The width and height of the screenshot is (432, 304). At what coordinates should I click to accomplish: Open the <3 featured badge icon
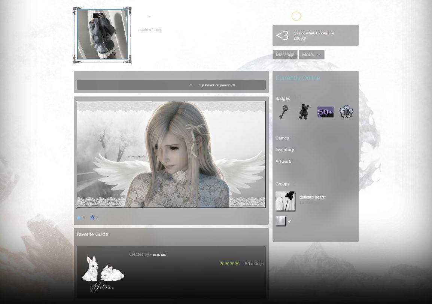pos(282,36)
